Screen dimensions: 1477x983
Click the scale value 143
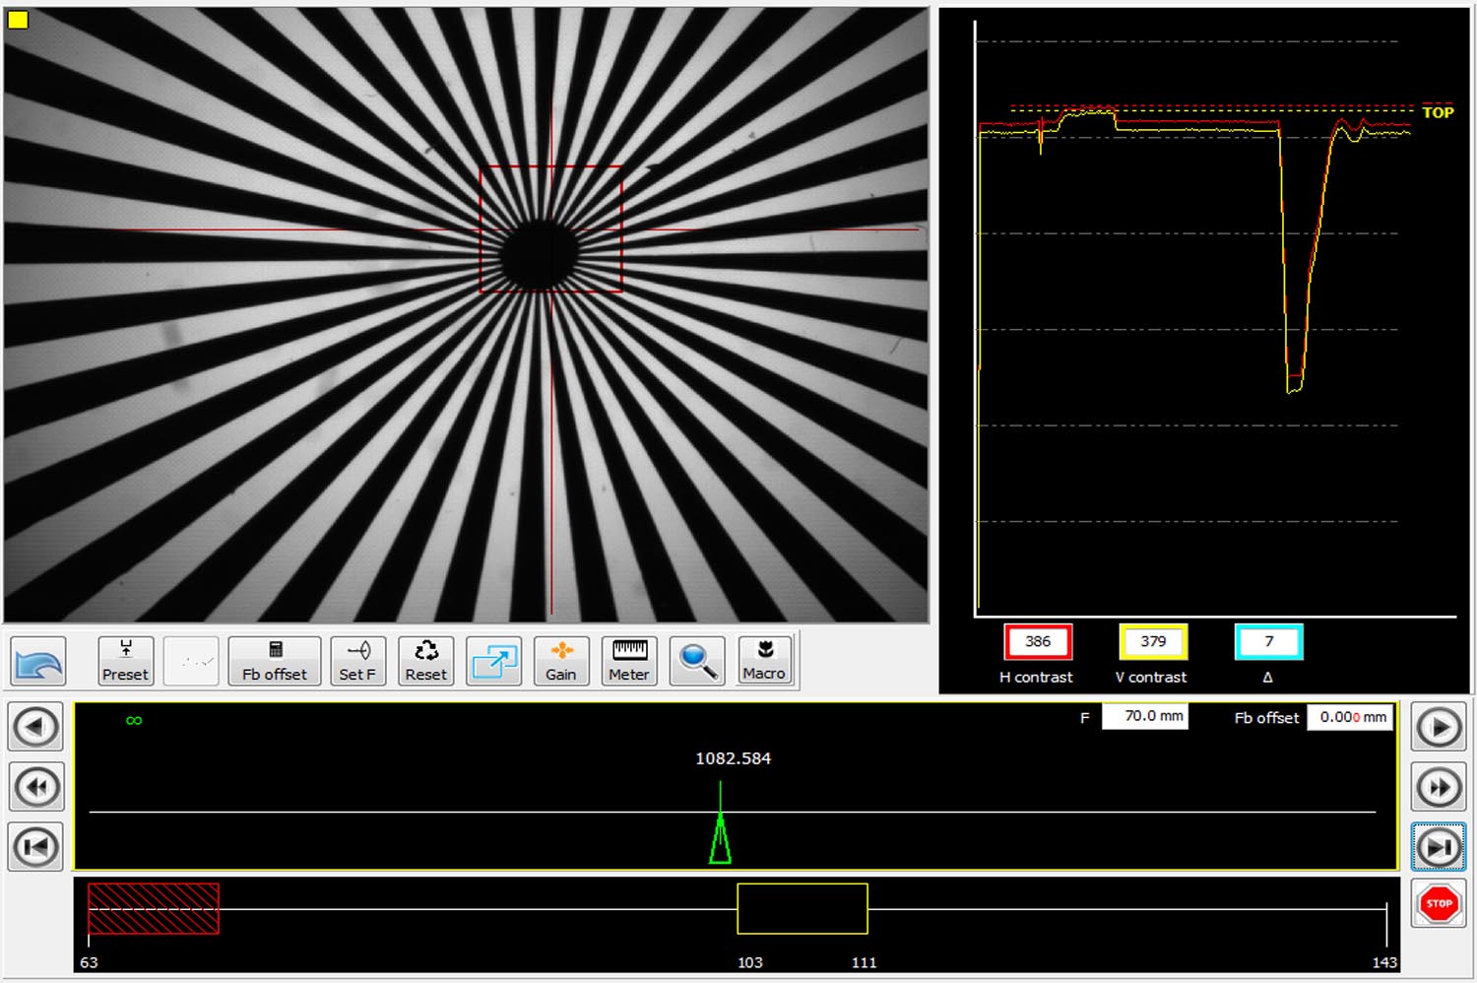(1384, 962)
